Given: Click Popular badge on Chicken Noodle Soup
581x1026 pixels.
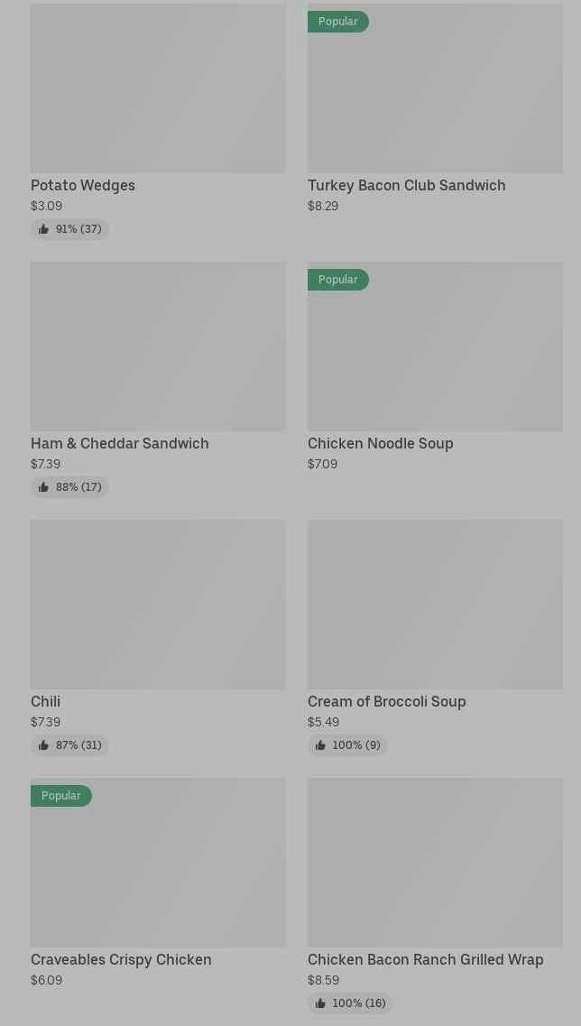Looking at the screenshot, I should click(x=337, y=280).
